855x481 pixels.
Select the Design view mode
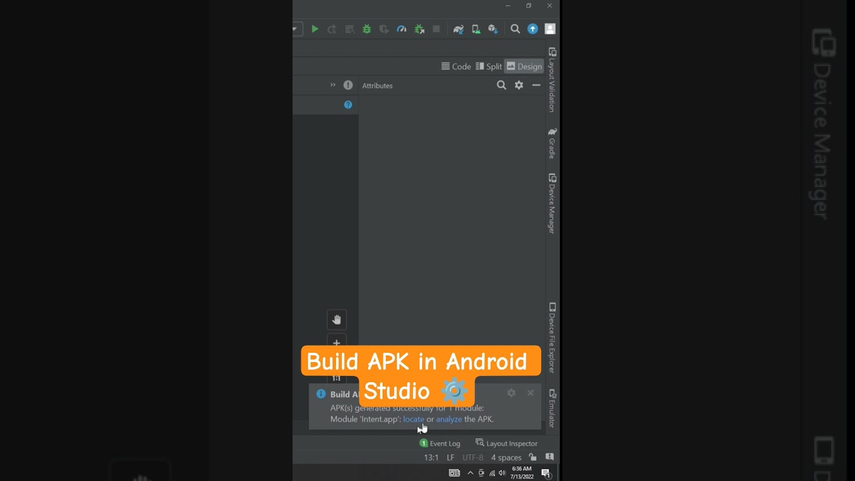pos(524,66)
